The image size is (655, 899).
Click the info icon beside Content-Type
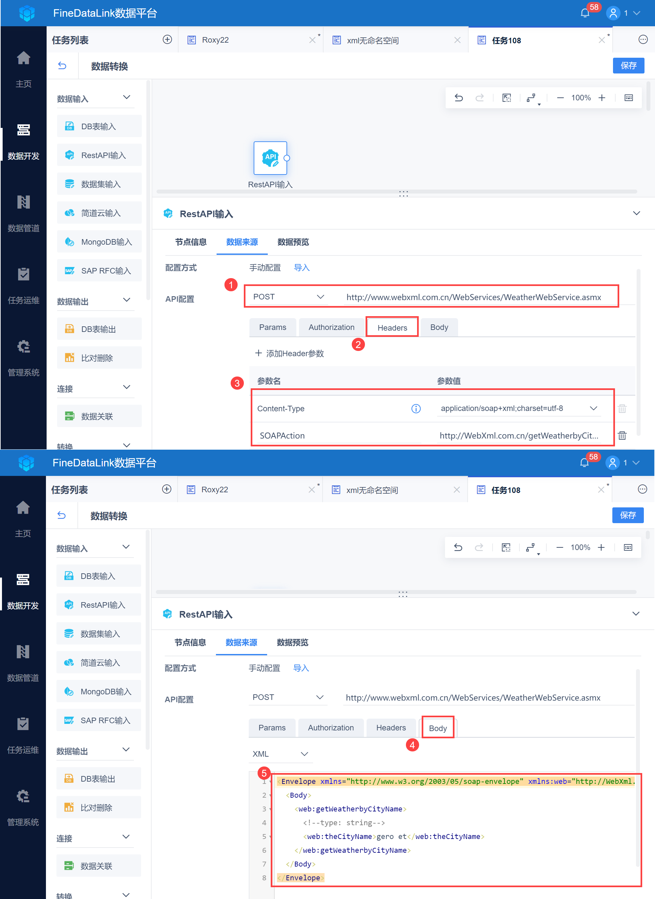(415, 408)
